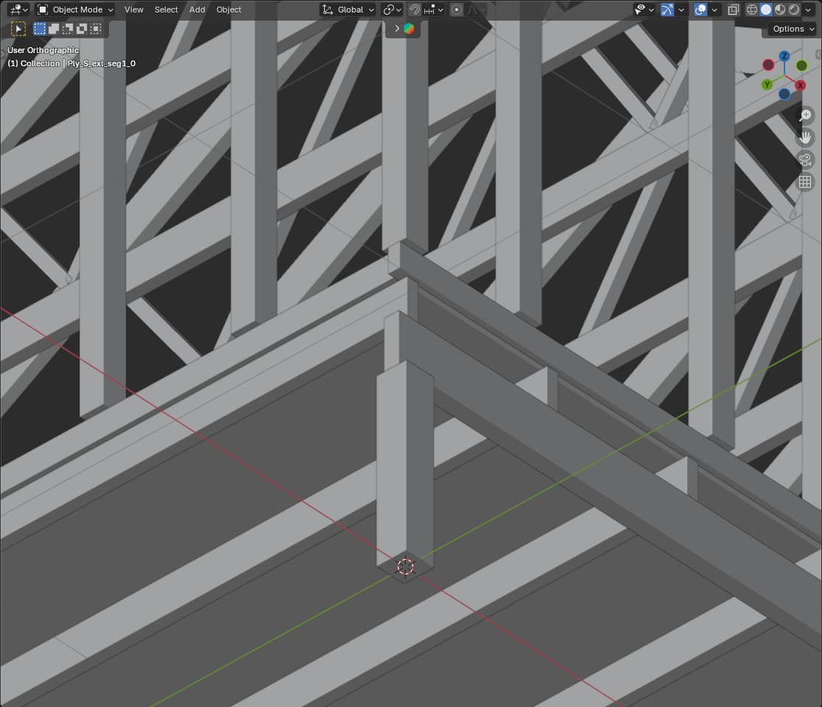Screen dimensions: 822x707
Task: Switch orthographic/perspective with the grid icon
Action: (x=805, y=182)
